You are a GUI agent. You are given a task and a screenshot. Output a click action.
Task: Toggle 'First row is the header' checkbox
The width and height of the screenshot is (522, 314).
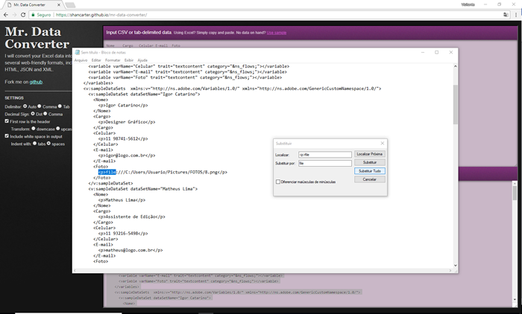[7, 121]
